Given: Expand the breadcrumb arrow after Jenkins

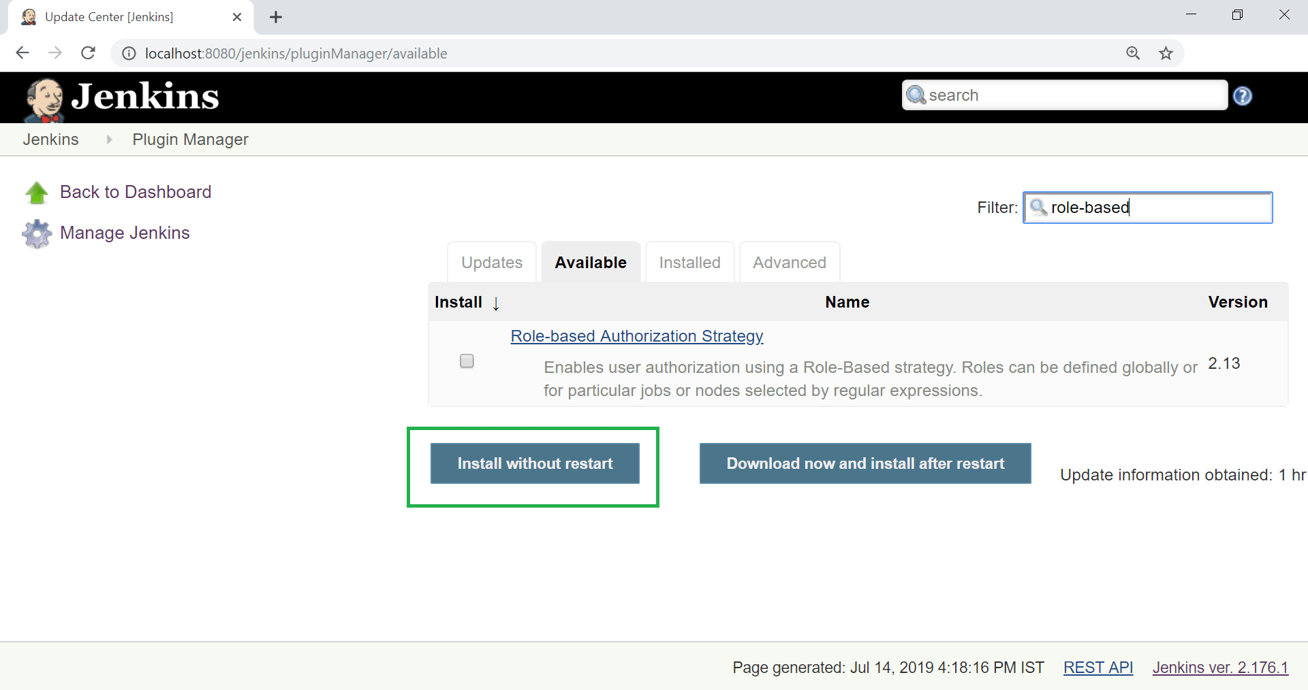Looking at the screenshot, I should pyautogui.click(x=109, y=139).
